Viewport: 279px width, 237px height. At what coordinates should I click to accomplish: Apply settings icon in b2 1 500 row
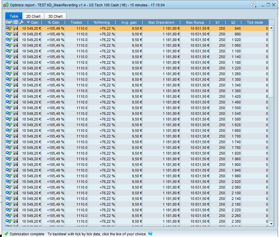9,107
